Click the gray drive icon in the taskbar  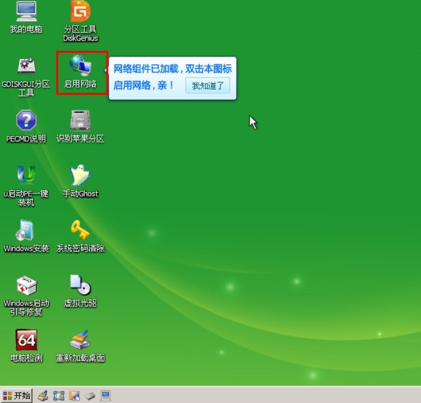(90, 396)
